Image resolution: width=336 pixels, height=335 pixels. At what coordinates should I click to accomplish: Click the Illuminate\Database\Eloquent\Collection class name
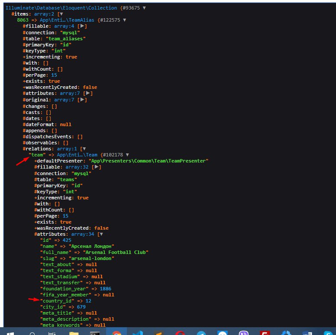pos(61,8)
